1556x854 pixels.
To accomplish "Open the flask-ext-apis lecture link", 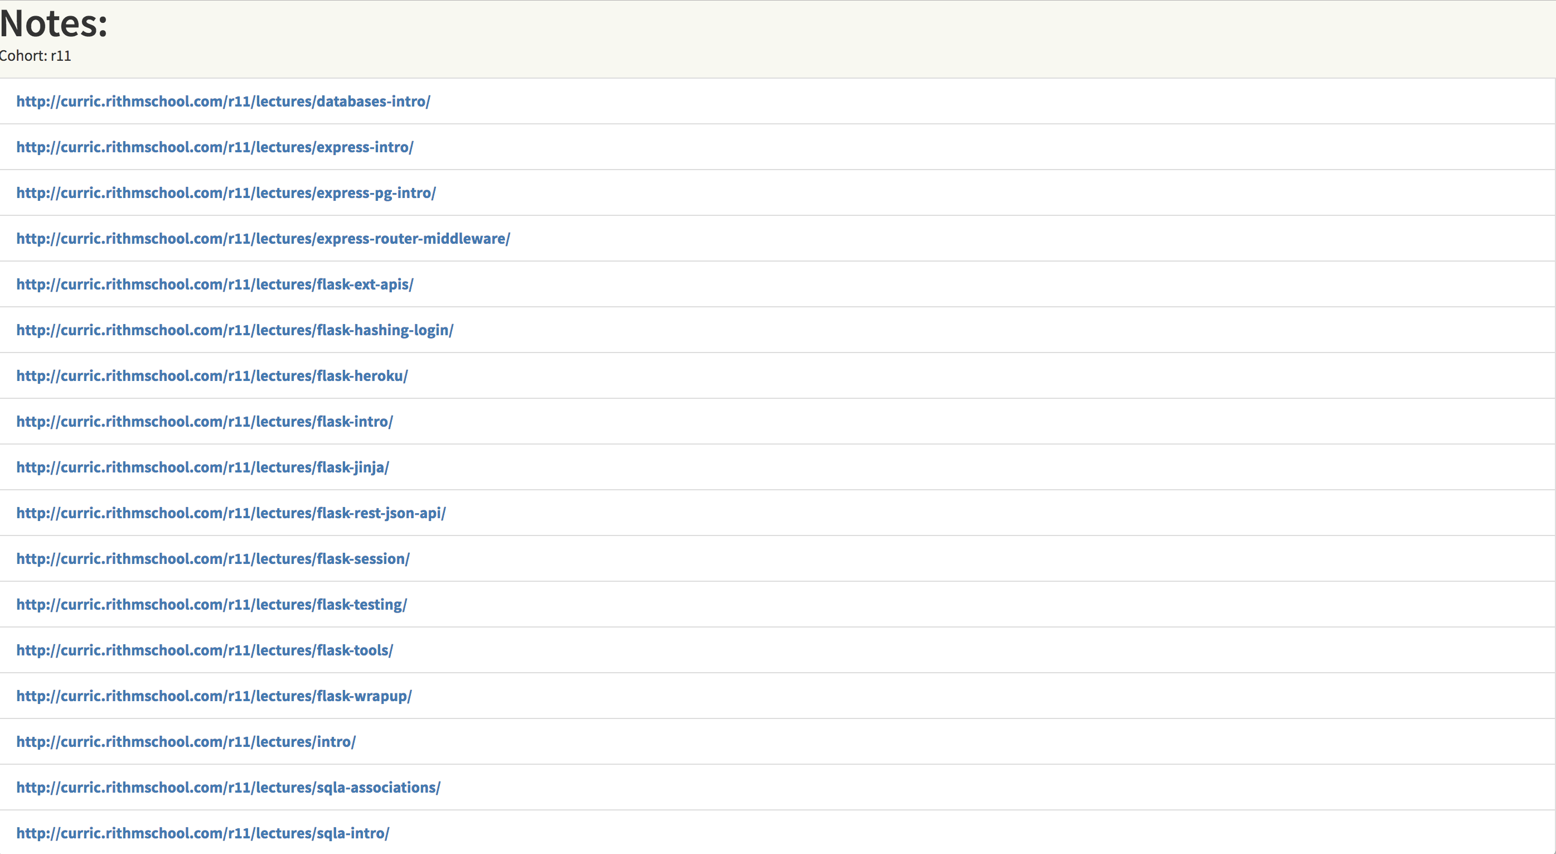I will [215, 284].
